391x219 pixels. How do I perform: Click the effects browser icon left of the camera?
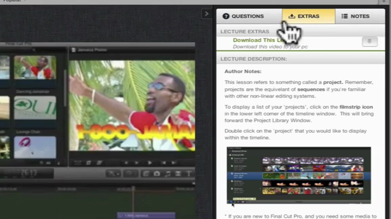(x=146, y=173)
